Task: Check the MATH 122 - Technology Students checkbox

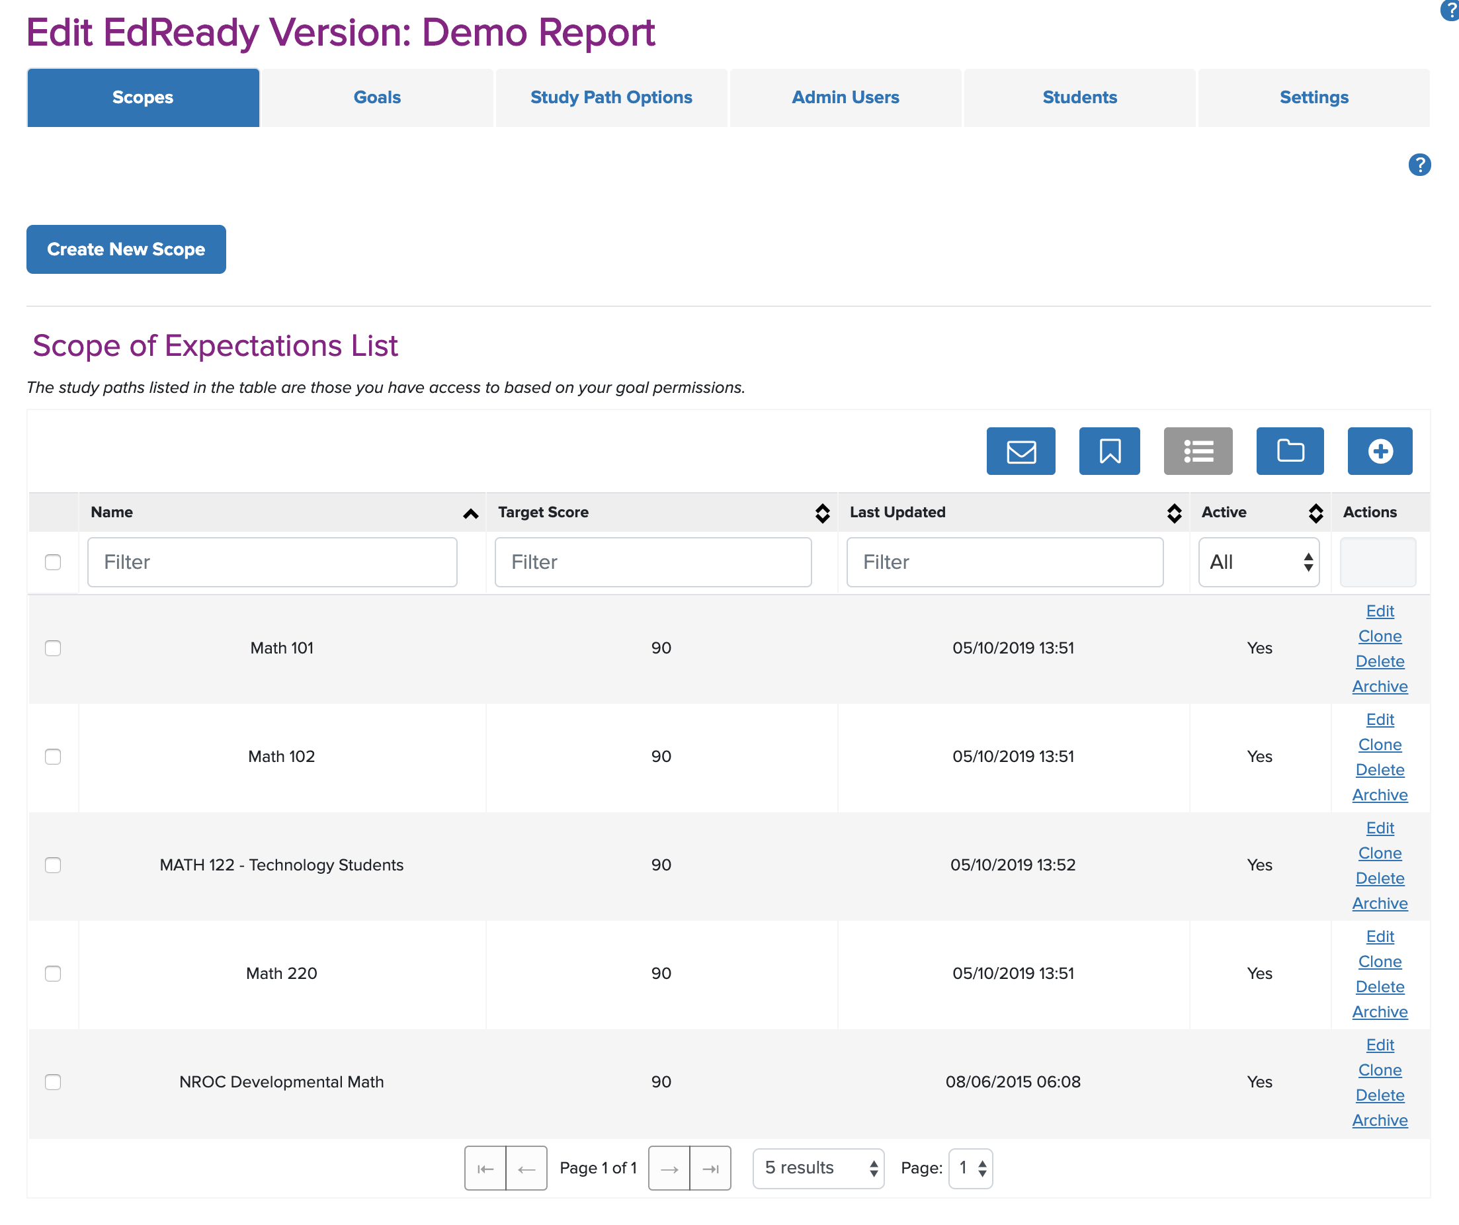Action: pyautogui.click(x=53, y=865)
